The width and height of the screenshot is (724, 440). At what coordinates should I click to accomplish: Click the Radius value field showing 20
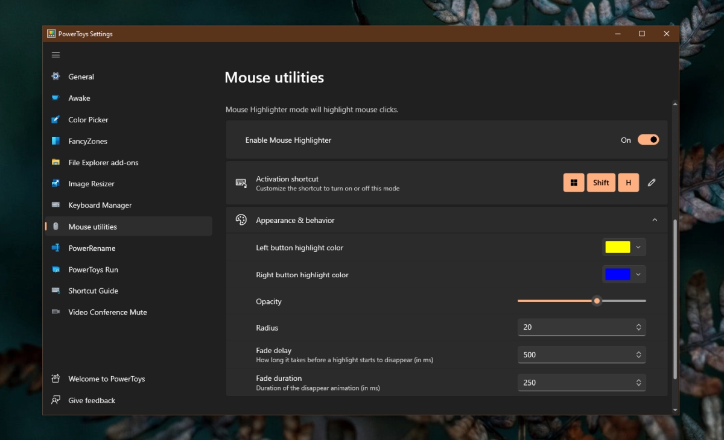click(x=582, y=327)
